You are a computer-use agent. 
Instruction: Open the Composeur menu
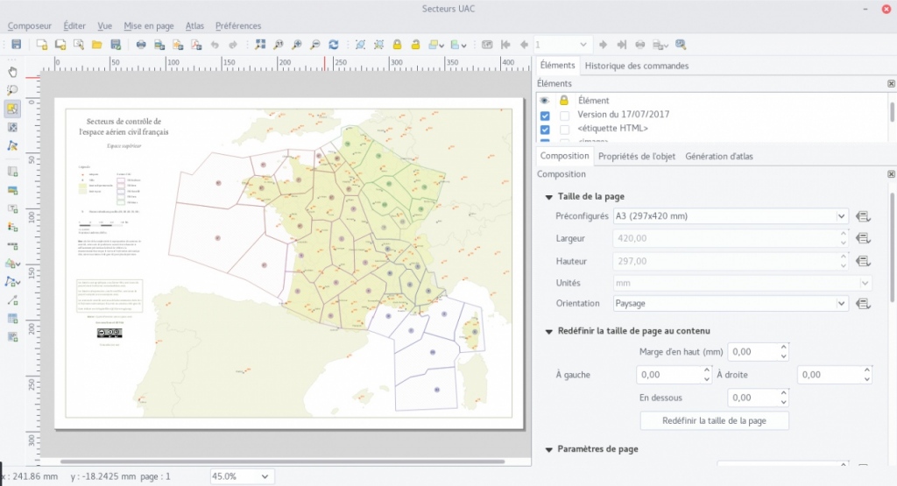tap(29, 25)
